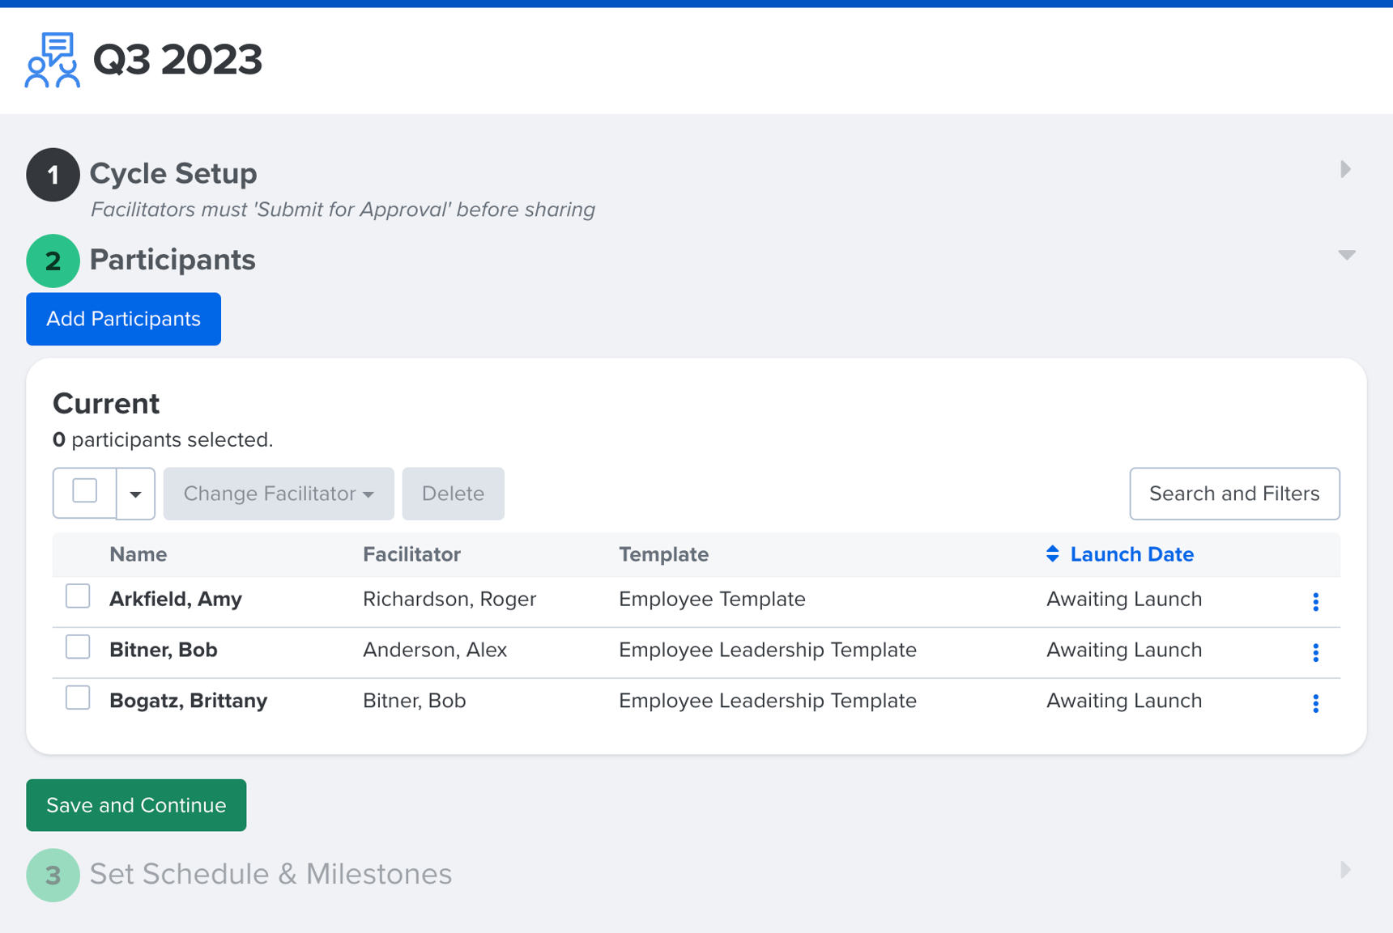Open the Change Facilitator dropdown

(x=278, y=494)
